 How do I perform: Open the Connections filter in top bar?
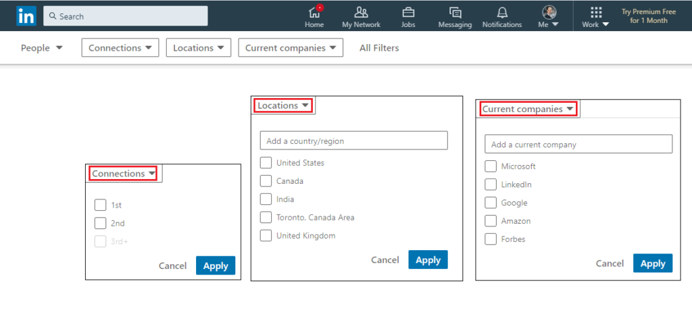tap(120, 47)
